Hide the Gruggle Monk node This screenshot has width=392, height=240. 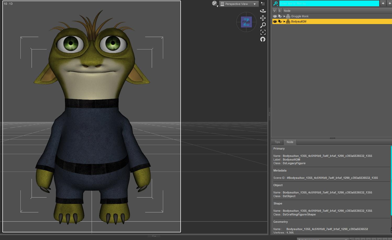pos(275,16)
